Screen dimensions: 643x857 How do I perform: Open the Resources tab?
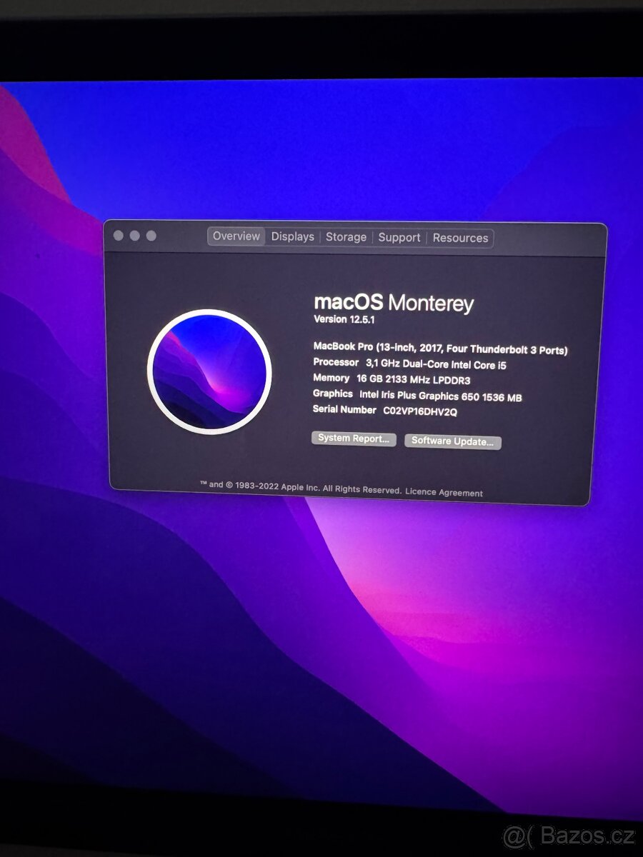(460, 239)
